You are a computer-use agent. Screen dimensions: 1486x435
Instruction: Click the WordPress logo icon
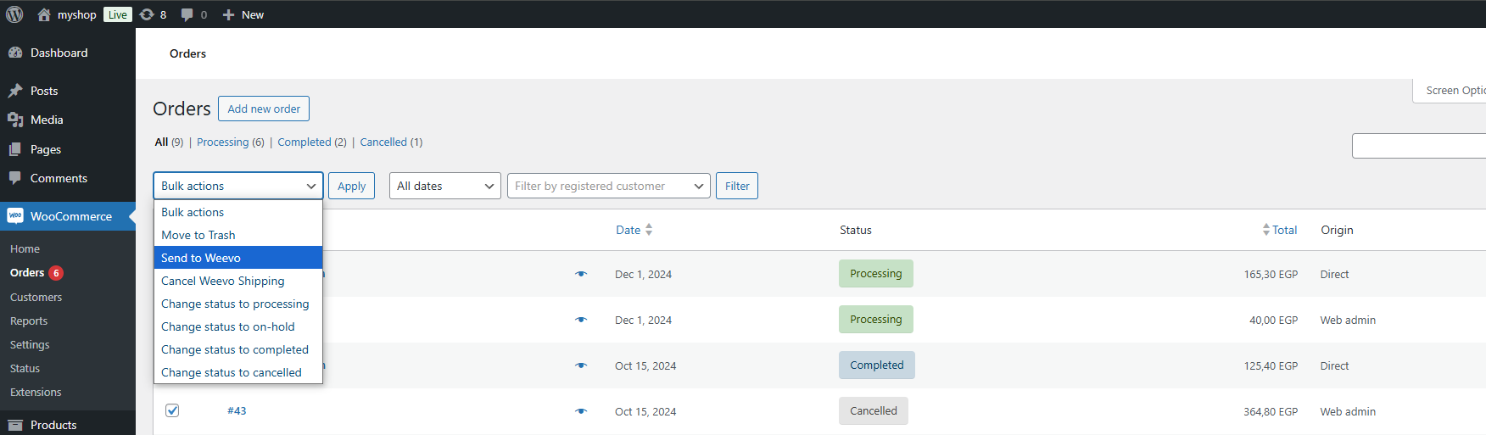pyautogui.click(x=14, y=14)
